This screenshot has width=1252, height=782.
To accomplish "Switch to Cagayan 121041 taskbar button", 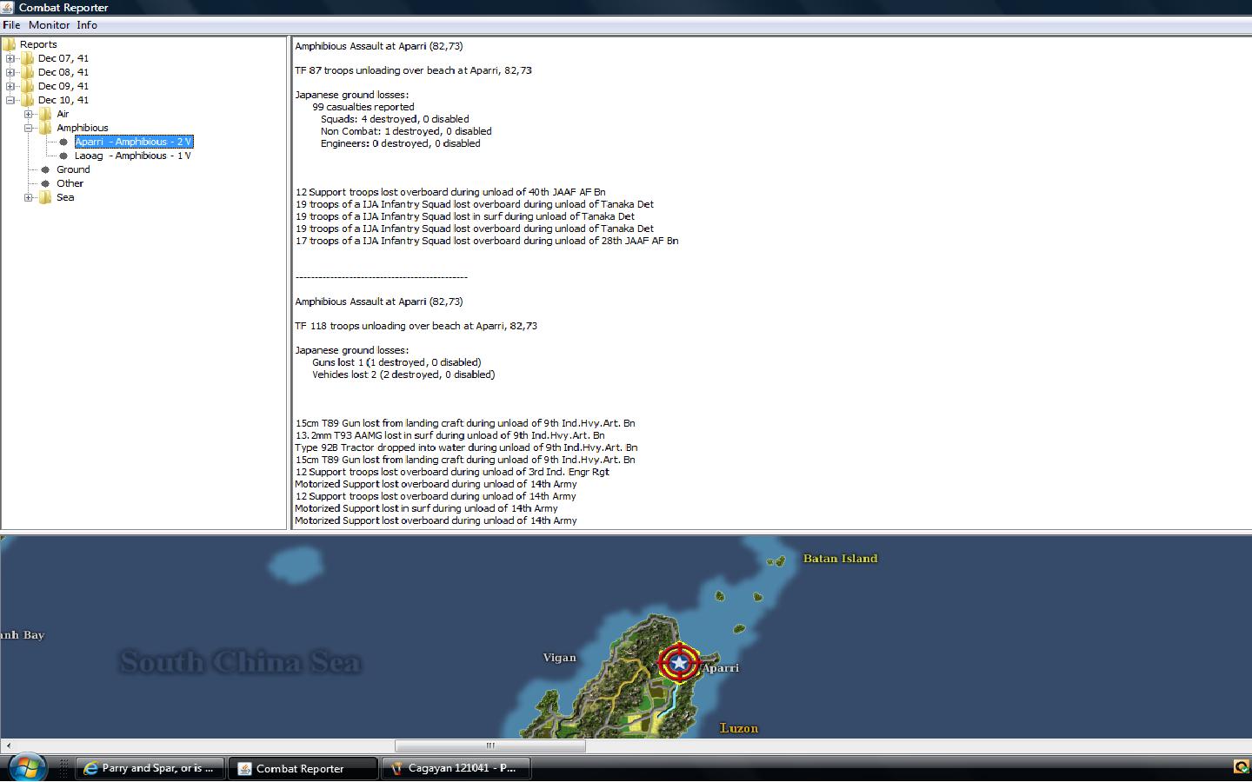I will pos(456,768).
